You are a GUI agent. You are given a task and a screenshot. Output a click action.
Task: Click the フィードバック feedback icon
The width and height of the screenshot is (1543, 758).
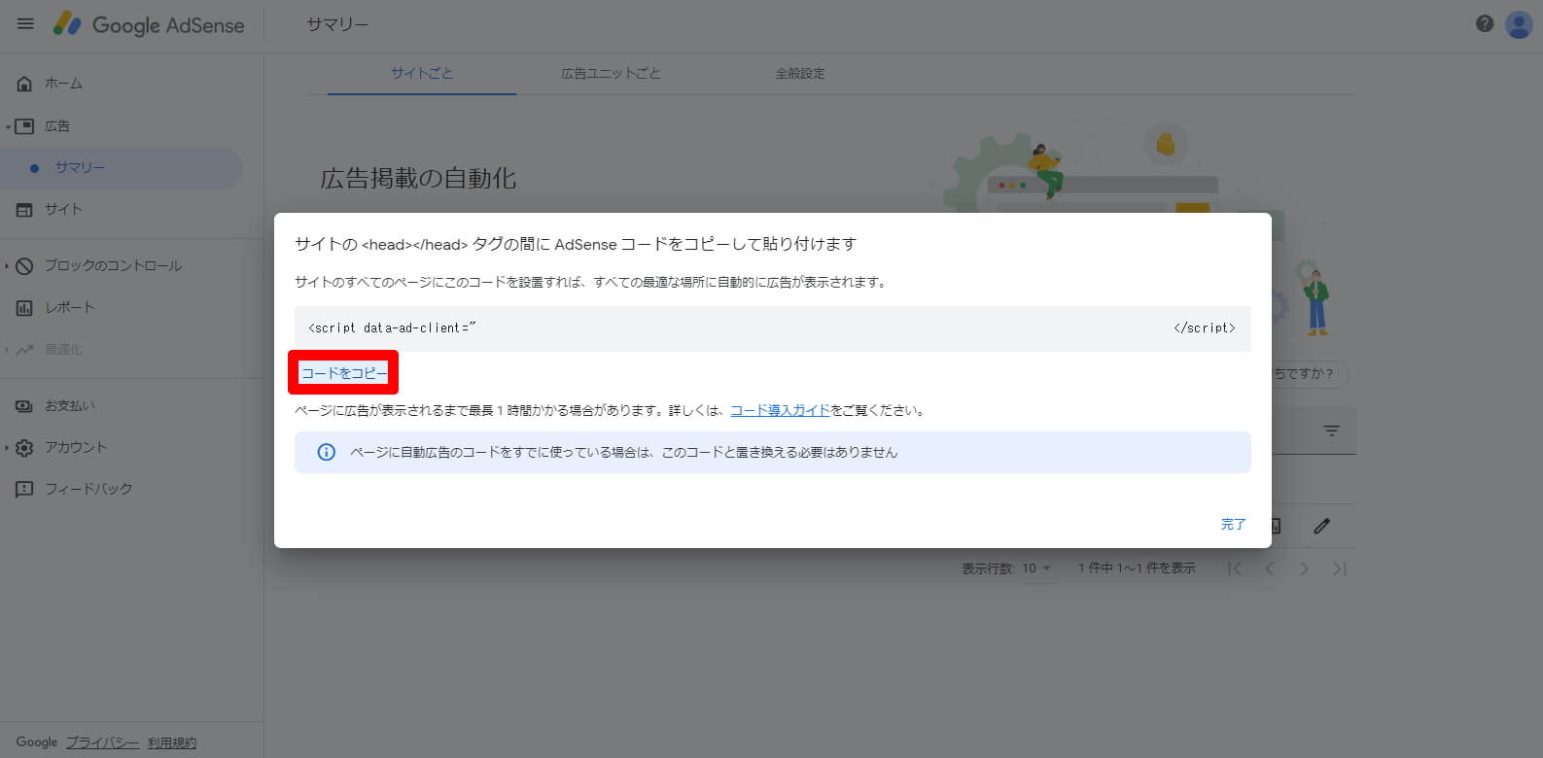click(24, 489)
